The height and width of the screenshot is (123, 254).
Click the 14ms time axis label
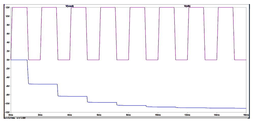[x=217, y=115]
